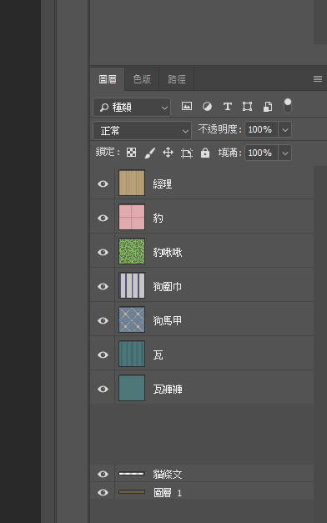Select 狗圍巾 striped thumbnail

[132, 285]
